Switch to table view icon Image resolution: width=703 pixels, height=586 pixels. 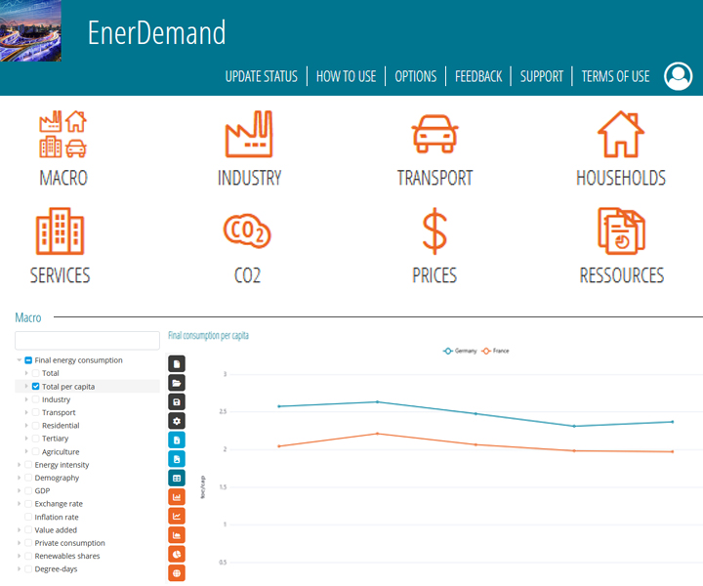click(x=177, y=479)
